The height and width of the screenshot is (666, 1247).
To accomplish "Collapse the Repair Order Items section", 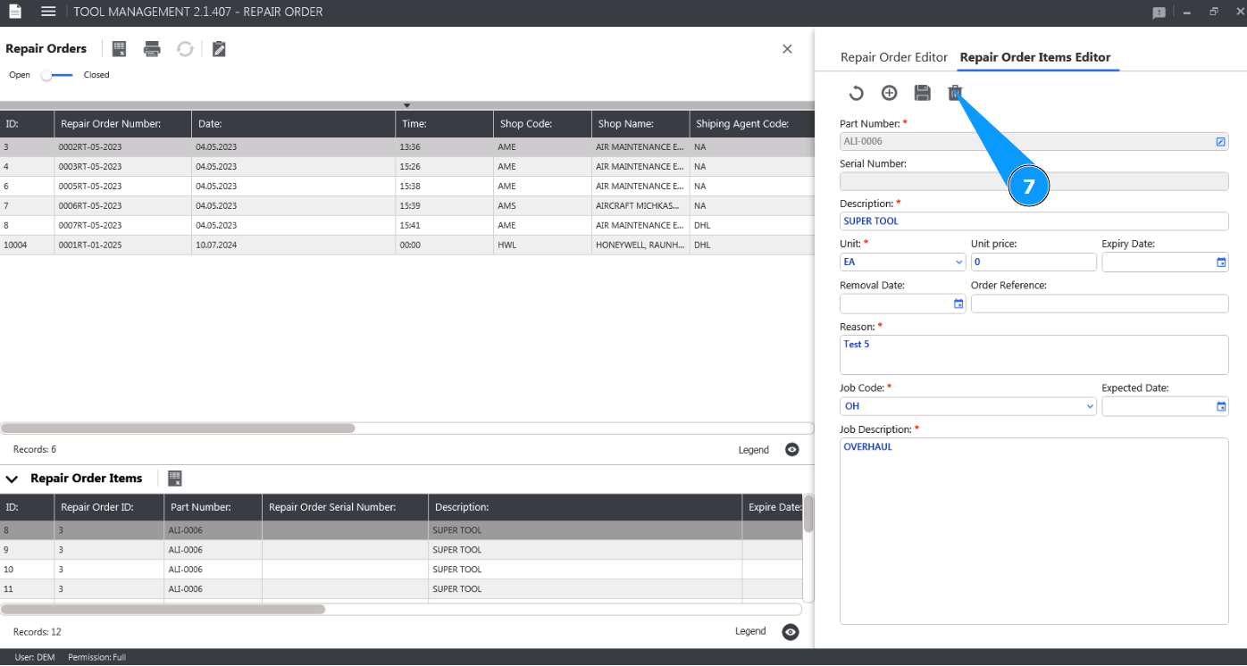I will click(x=12, y=479).
